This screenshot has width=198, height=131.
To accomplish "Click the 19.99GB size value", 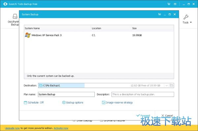I will click(x=137, y=35).
